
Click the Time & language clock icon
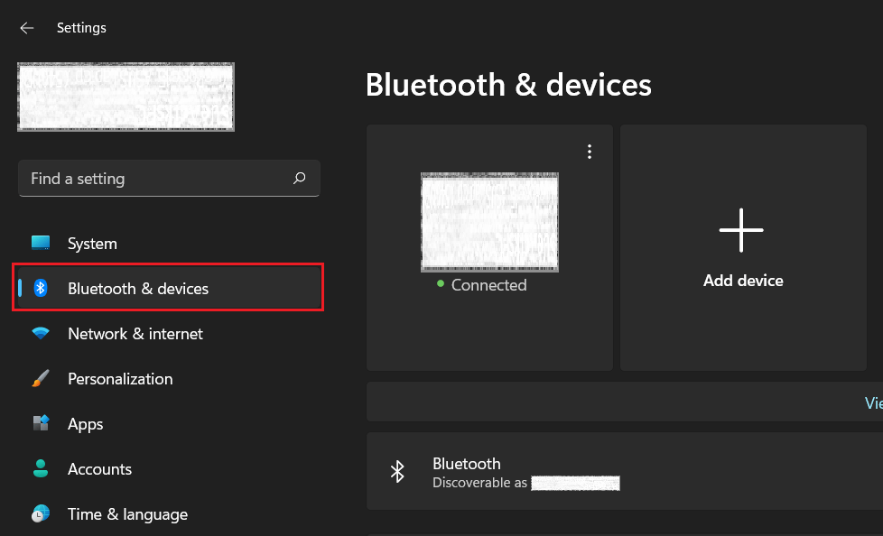(40, 513)
